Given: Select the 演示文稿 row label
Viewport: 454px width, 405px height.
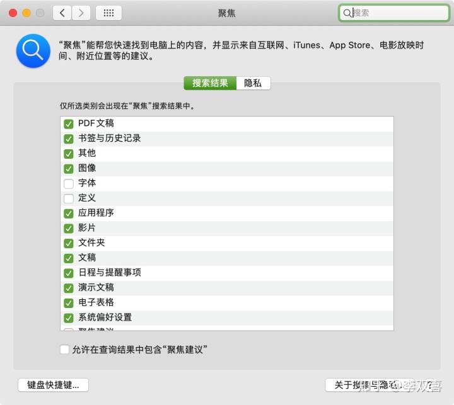Looking at the screenshot, I should (x=96, y=288).
